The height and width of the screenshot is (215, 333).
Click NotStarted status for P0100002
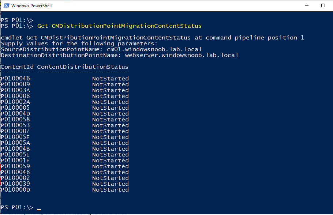[111, 178]
